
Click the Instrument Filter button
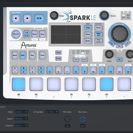point(98,28)
